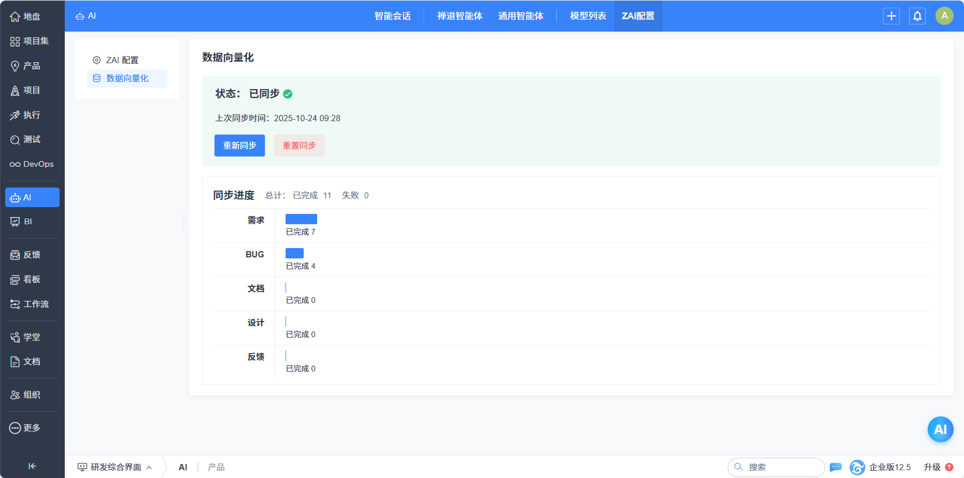Screen dimensions: 964x478
Task: Click the upgrade arrow icon in footer
Action: pos(949,467)
